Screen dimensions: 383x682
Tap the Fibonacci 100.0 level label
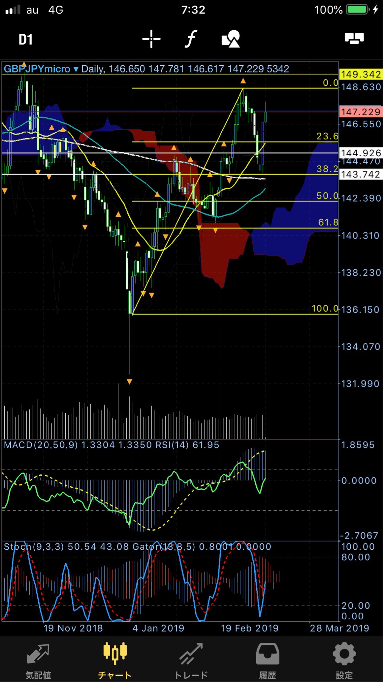(325, 308)
